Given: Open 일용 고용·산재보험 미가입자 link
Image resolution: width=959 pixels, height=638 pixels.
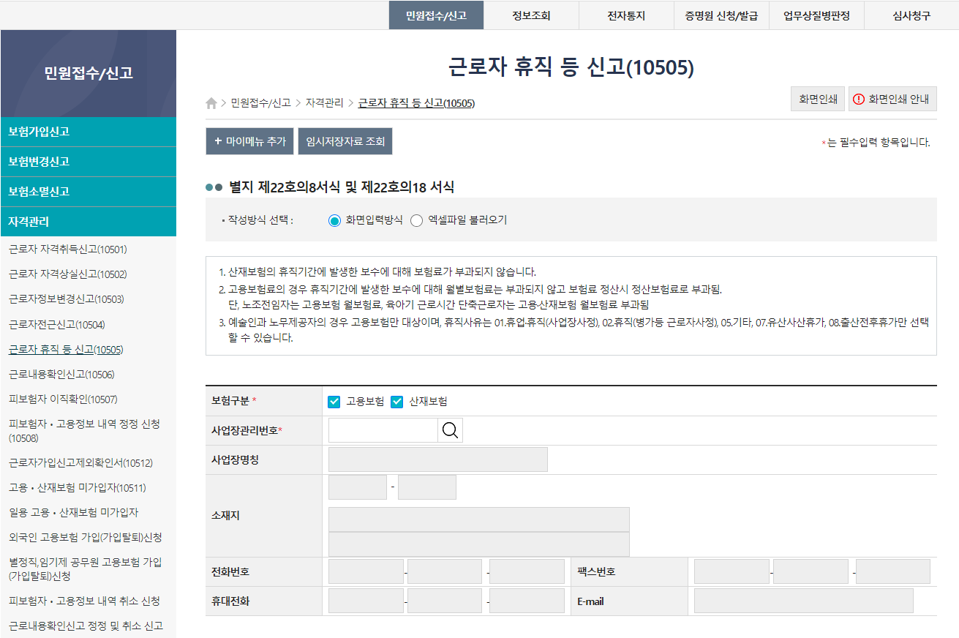Looking at the screenshot, I should (x=73, y=513).
